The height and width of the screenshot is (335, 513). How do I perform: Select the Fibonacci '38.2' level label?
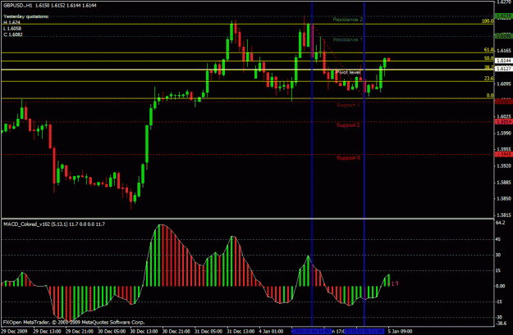(488, 67)
